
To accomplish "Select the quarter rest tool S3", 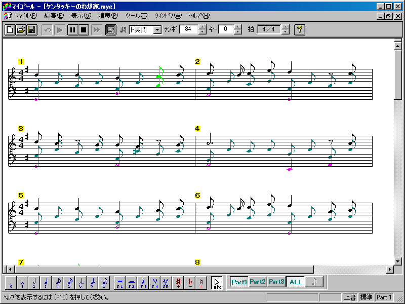I will pos(143,283).
